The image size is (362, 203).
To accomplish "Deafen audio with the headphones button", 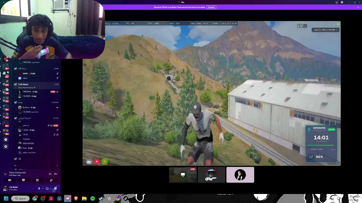I will (47, 188).
